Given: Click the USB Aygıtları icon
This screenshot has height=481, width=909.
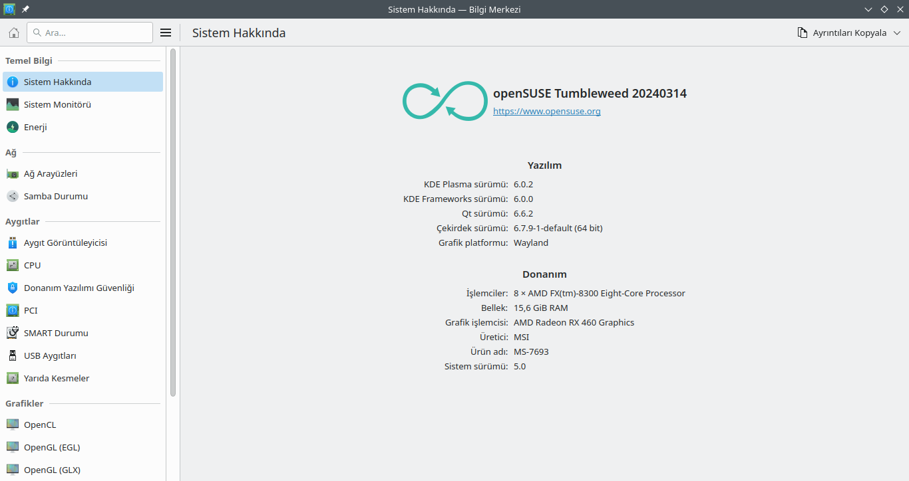Looking at the screenshot, I should 13,355.
